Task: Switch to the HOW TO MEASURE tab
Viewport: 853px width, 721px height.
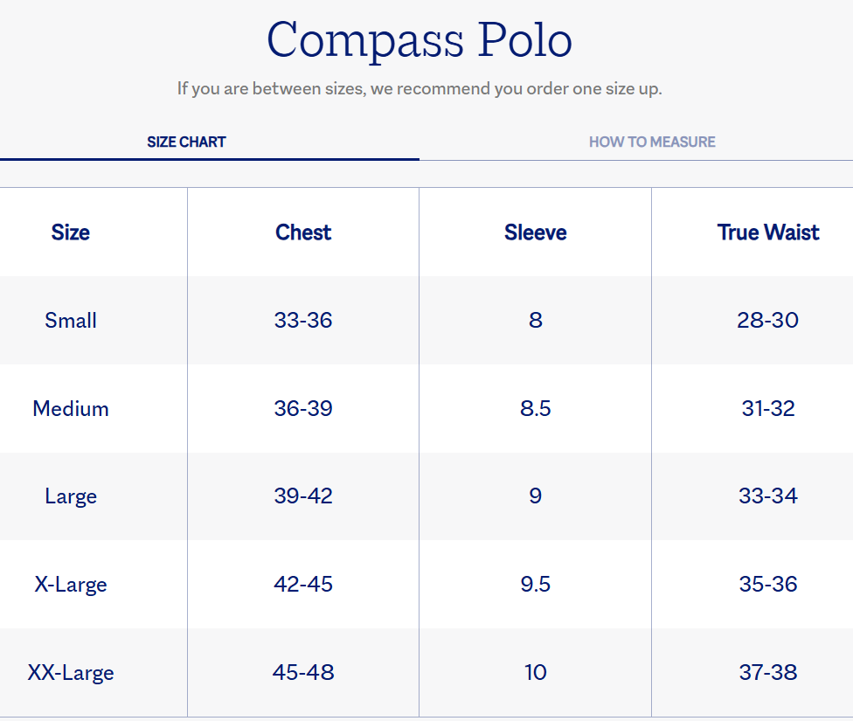Action: coord(651,141)
